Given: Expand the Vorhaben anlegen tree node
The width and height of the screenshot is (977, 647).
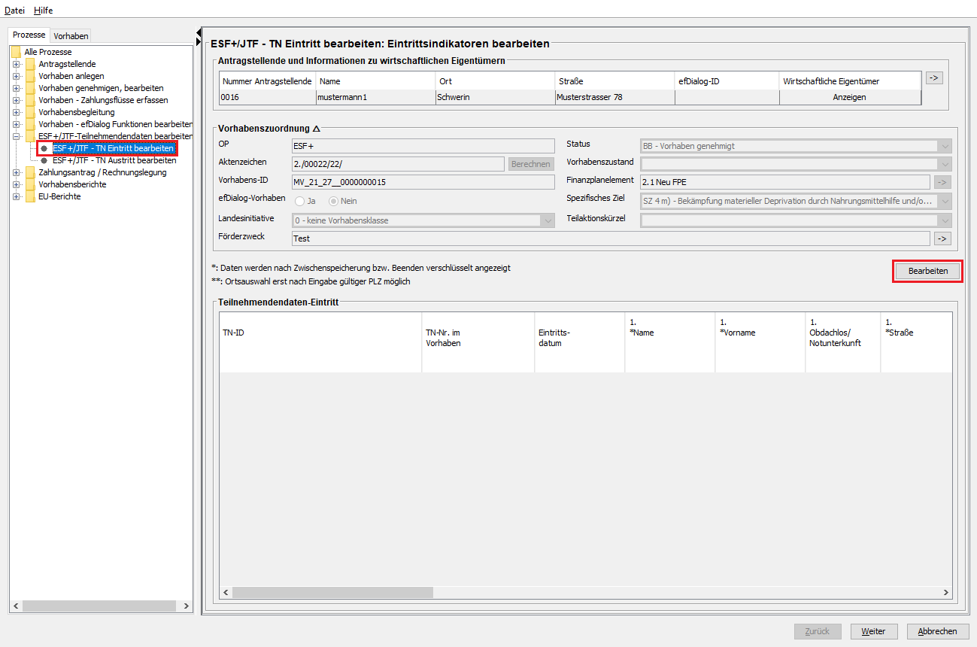Looking at the screenshot, I should [16, 76].
